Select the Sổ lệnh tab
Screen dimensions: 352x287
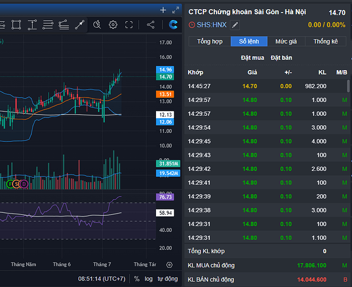point(247,41)
